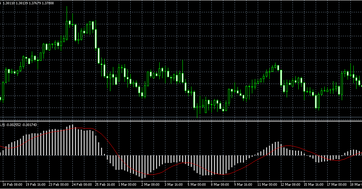Select the 3 Mar 16:00 time label
The width and height of the screenshot is (362, 189).
pyautogui.click(x=173, y=185)
